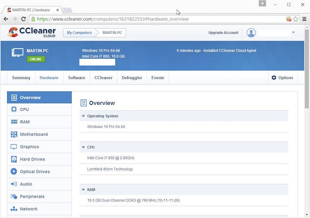Click the browser address bar URL
The image size is (310, 218).
(113, 19)
